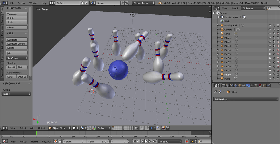
Task: Click the Smooth shading button
Action: pos(11,67)
